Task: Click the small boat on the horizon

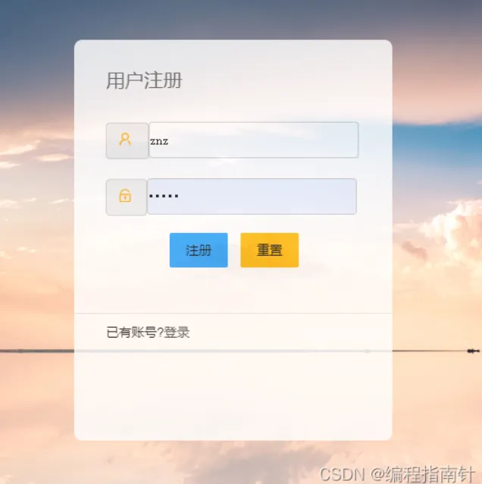Action: tap(473, 350)
